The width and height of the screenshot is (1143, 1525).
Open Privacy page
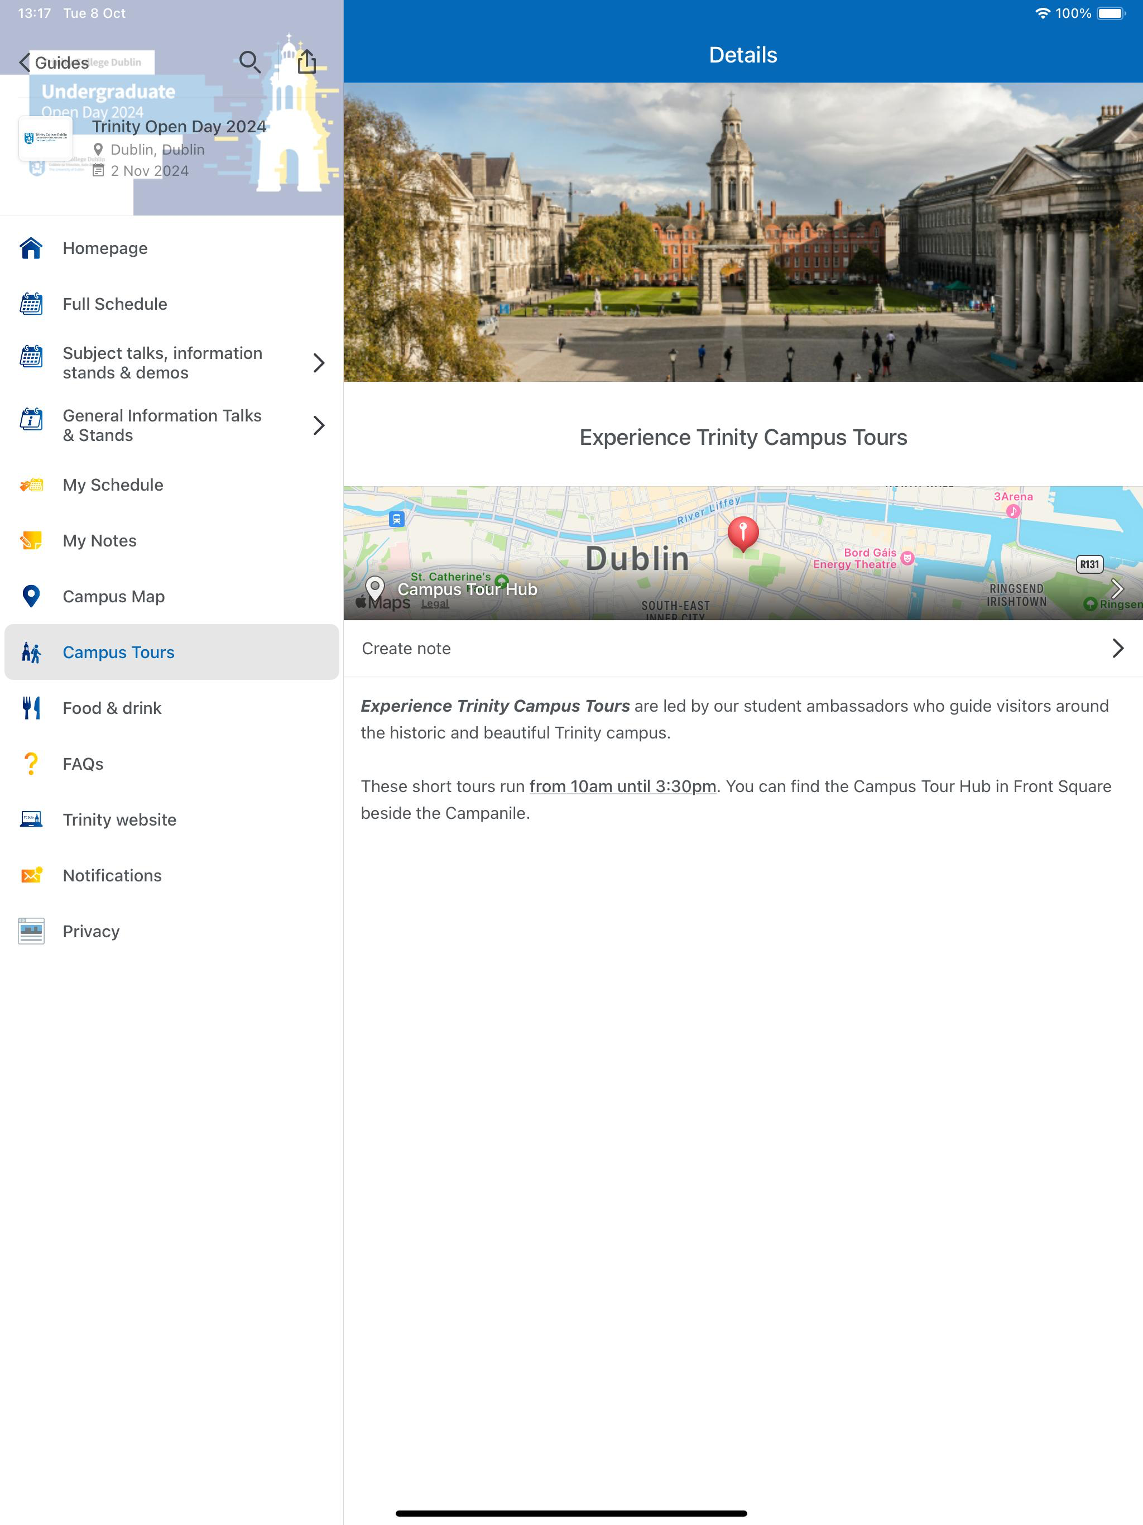pos(91,932)
